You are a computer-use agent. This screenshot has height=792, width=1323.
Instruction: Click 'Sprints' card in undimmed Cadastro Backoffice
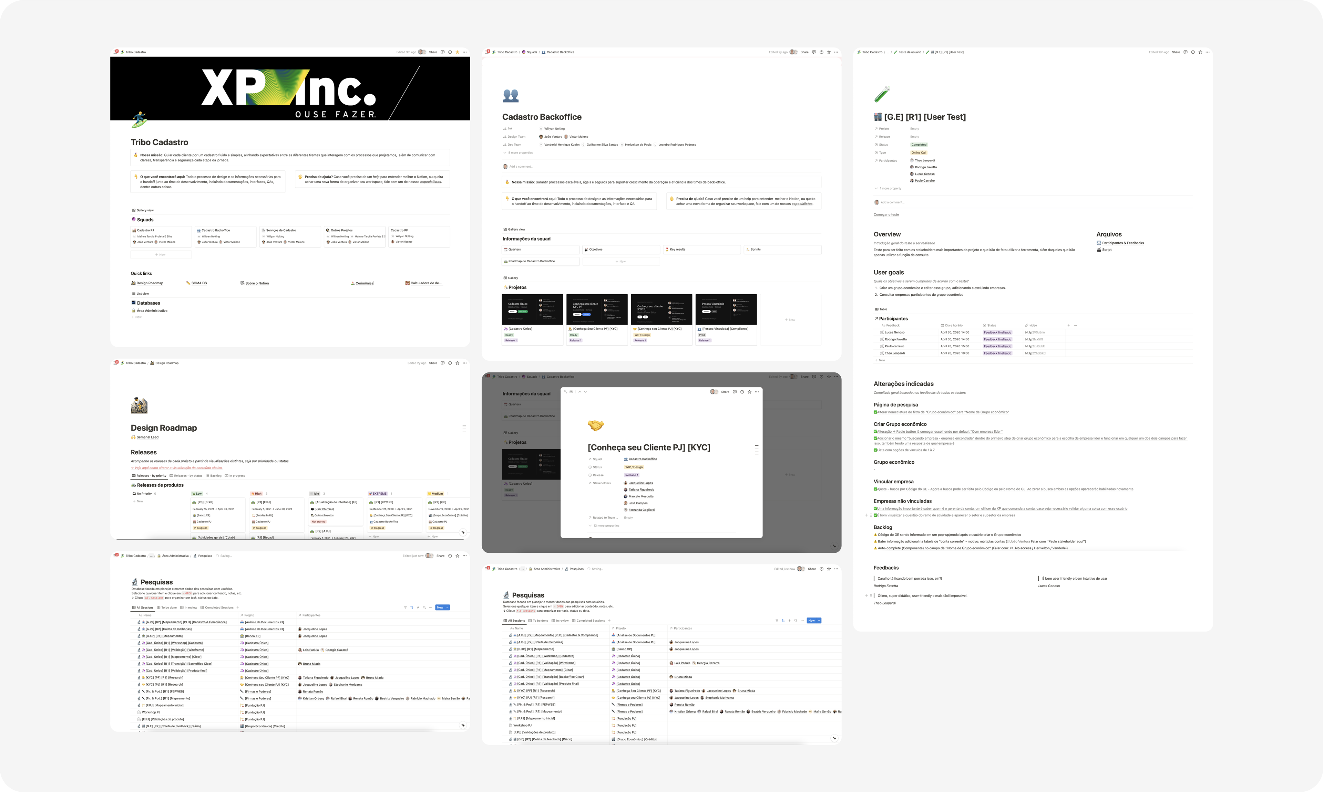tap(782, 249)
